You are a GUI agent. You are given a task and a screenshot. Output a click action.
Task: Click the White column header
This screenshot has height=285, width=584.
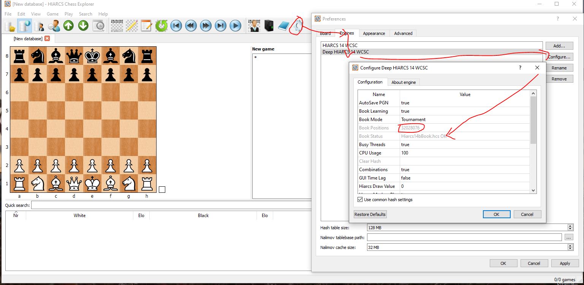pyautogui.click(x=79, y=216)
